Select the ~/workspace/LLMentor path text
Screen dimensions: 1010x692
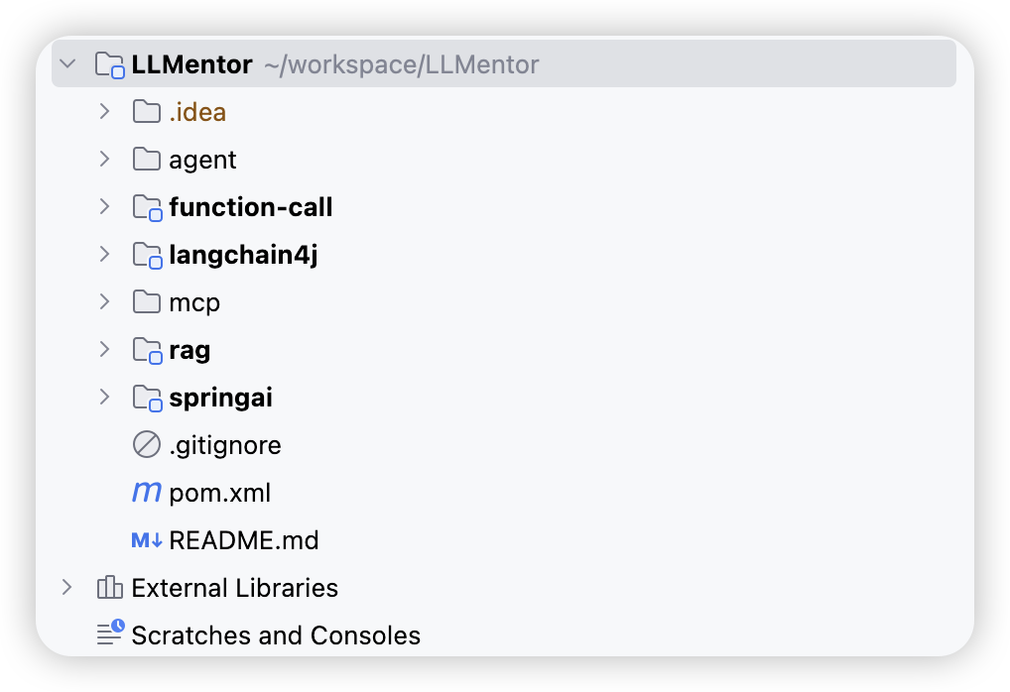401,65
